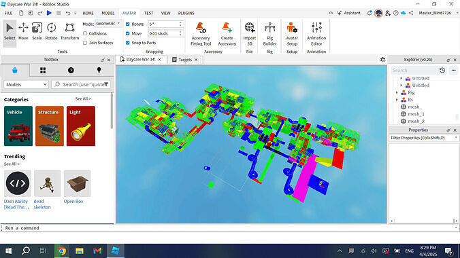The width and height of the screenshot is (460, 258).
Task: Open the Accessory Fitting Tool
Action: [201, 34]
